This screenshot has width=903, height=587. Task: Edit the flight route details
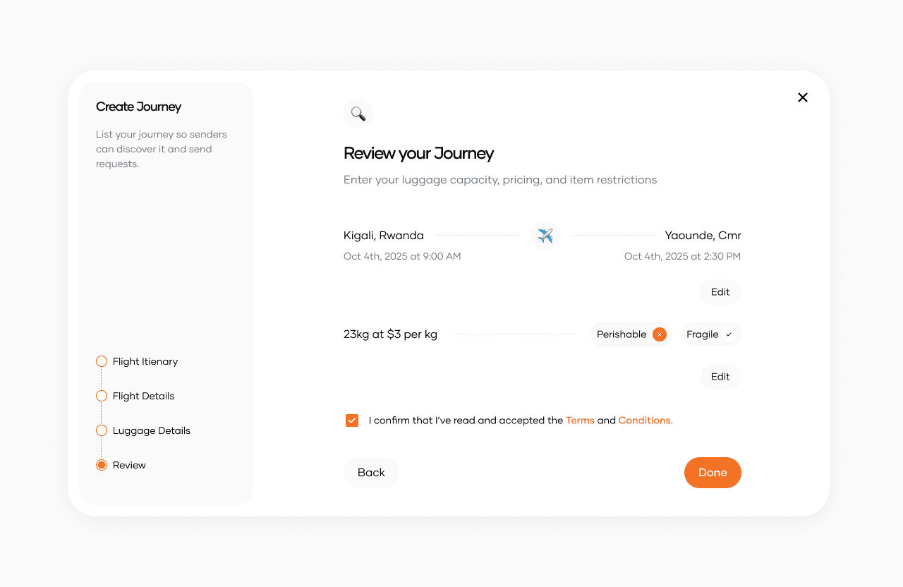point(720,292)
